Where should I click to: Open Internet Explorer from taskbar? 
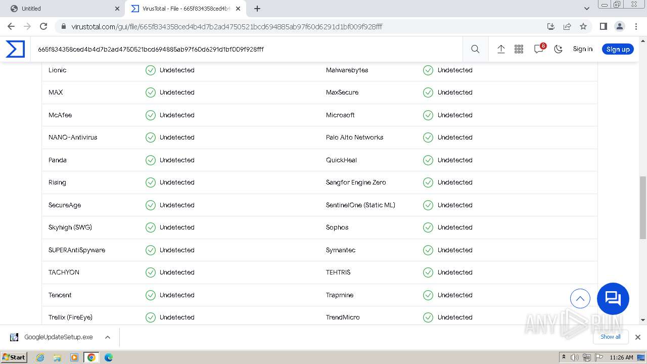[40, 357]
